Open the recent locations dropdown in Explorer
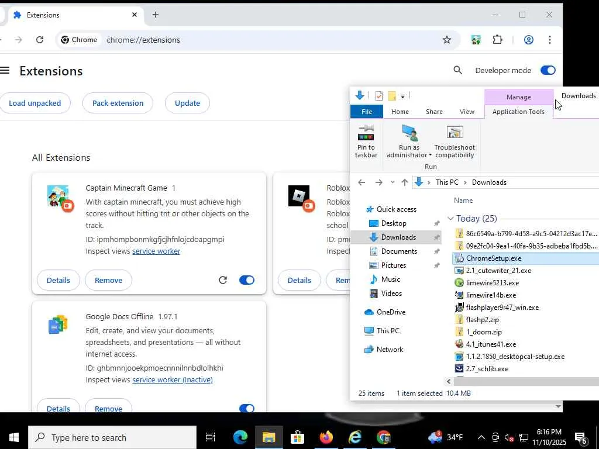The width and height of the screenshot is (599, 449). click(393, 182)
